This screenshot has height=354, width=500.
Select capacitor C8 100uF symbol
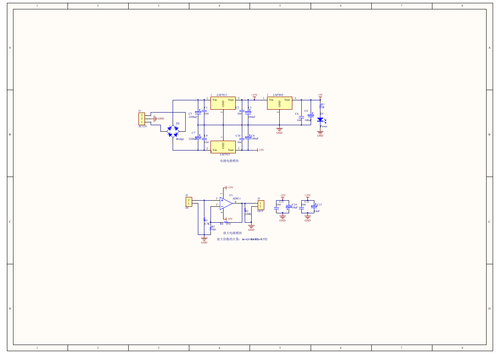(x=248, y=137)
